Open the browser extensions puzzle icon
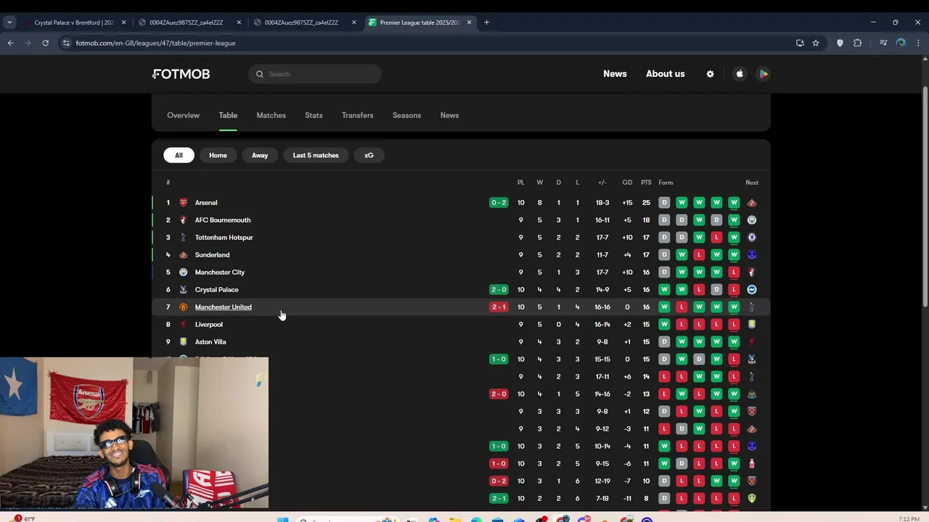Viewport: 929px width, 522px height. point(858,43)
